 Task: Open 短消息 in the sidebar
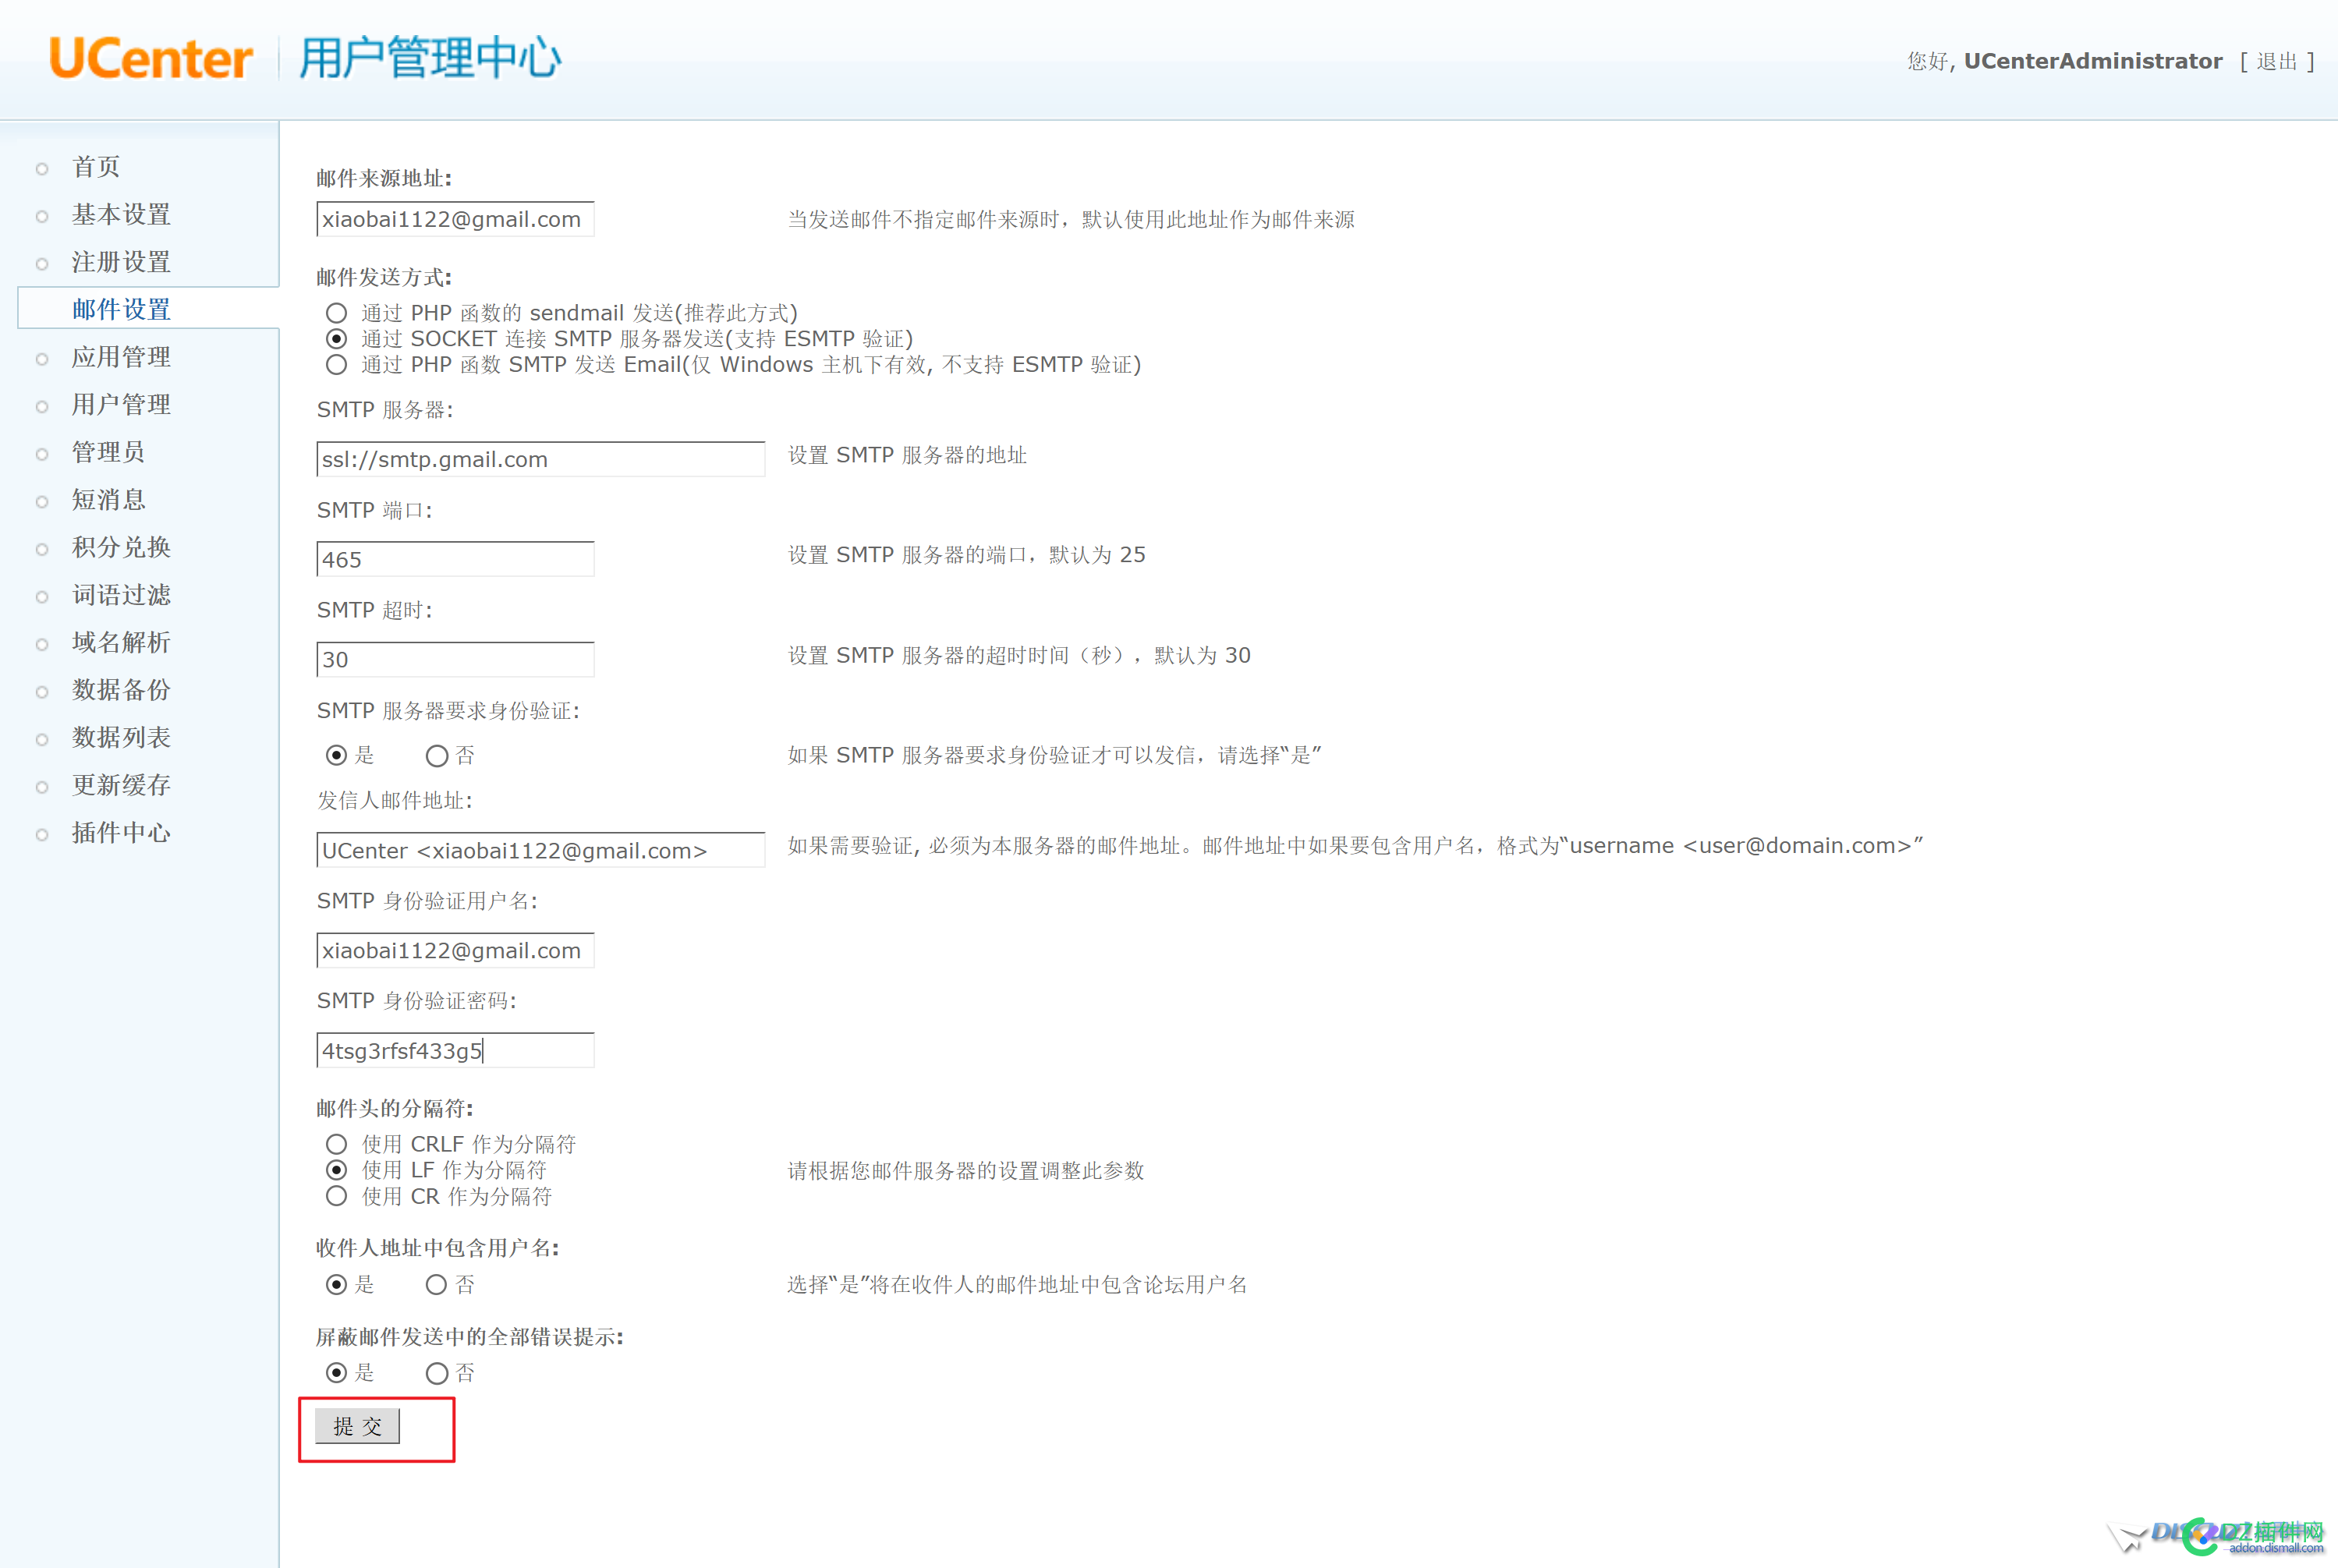tap(108, 499)
